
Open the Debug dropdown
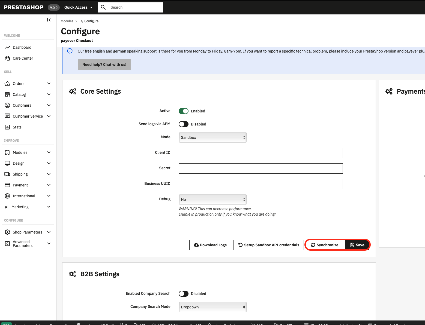[x=213, y=200]
